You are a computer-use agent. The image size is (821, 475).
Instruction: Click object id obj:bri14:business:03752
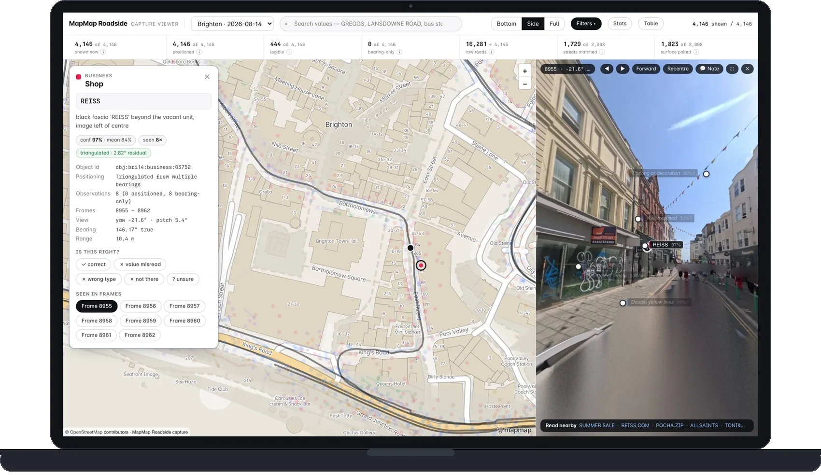[153, 167]
